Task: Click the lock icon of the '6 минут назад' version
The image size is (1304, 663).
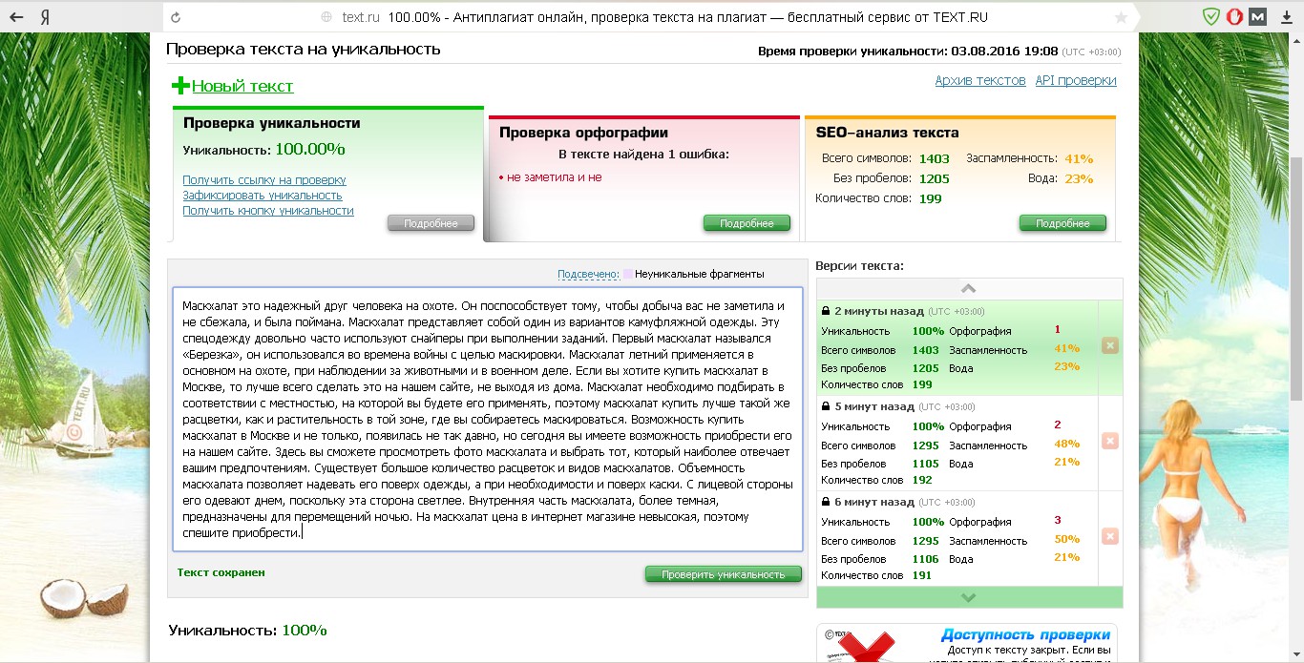Action: [826, 502]
